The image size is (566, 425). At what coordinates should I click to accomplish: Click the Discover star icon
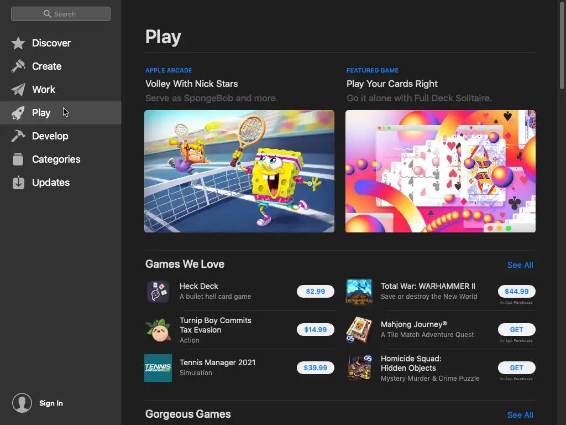pyautogui.click(x=18, y=43)
